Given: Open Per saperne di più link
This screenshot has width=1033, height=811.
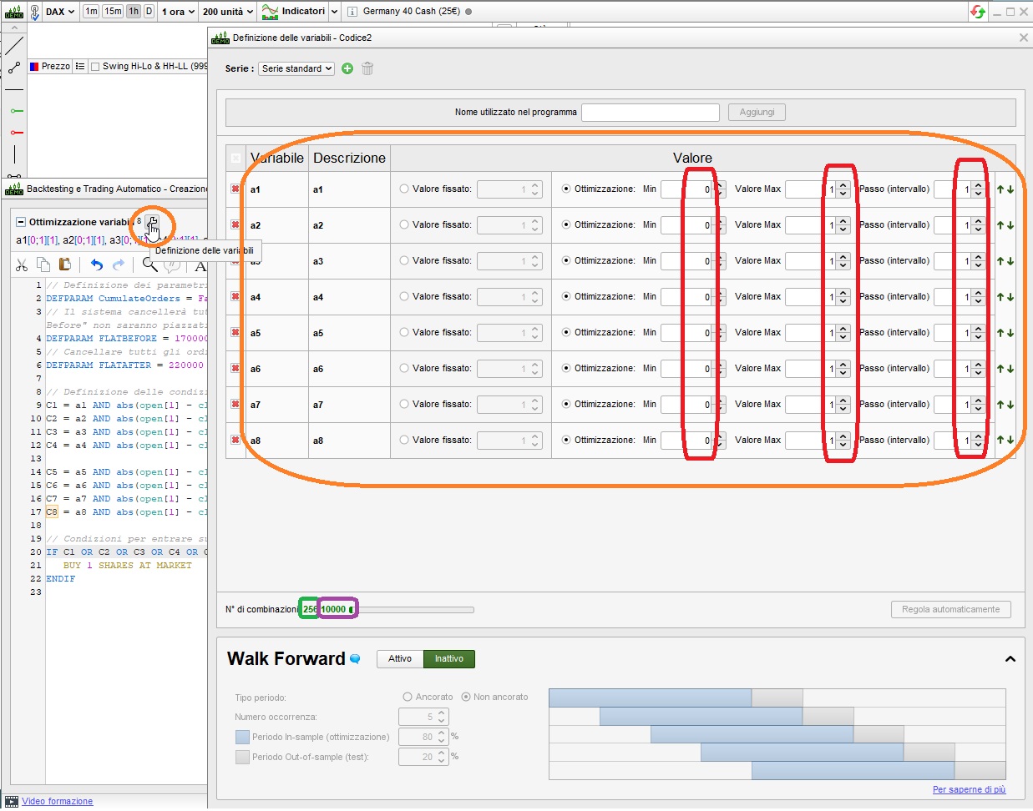Looking at the screenshot, I should [969, 789].
